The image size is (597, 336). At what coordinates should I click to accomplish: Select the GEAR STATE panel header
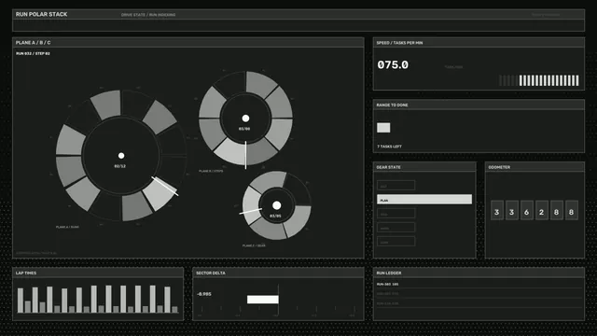pyautogui.click(x=424, y=167)
